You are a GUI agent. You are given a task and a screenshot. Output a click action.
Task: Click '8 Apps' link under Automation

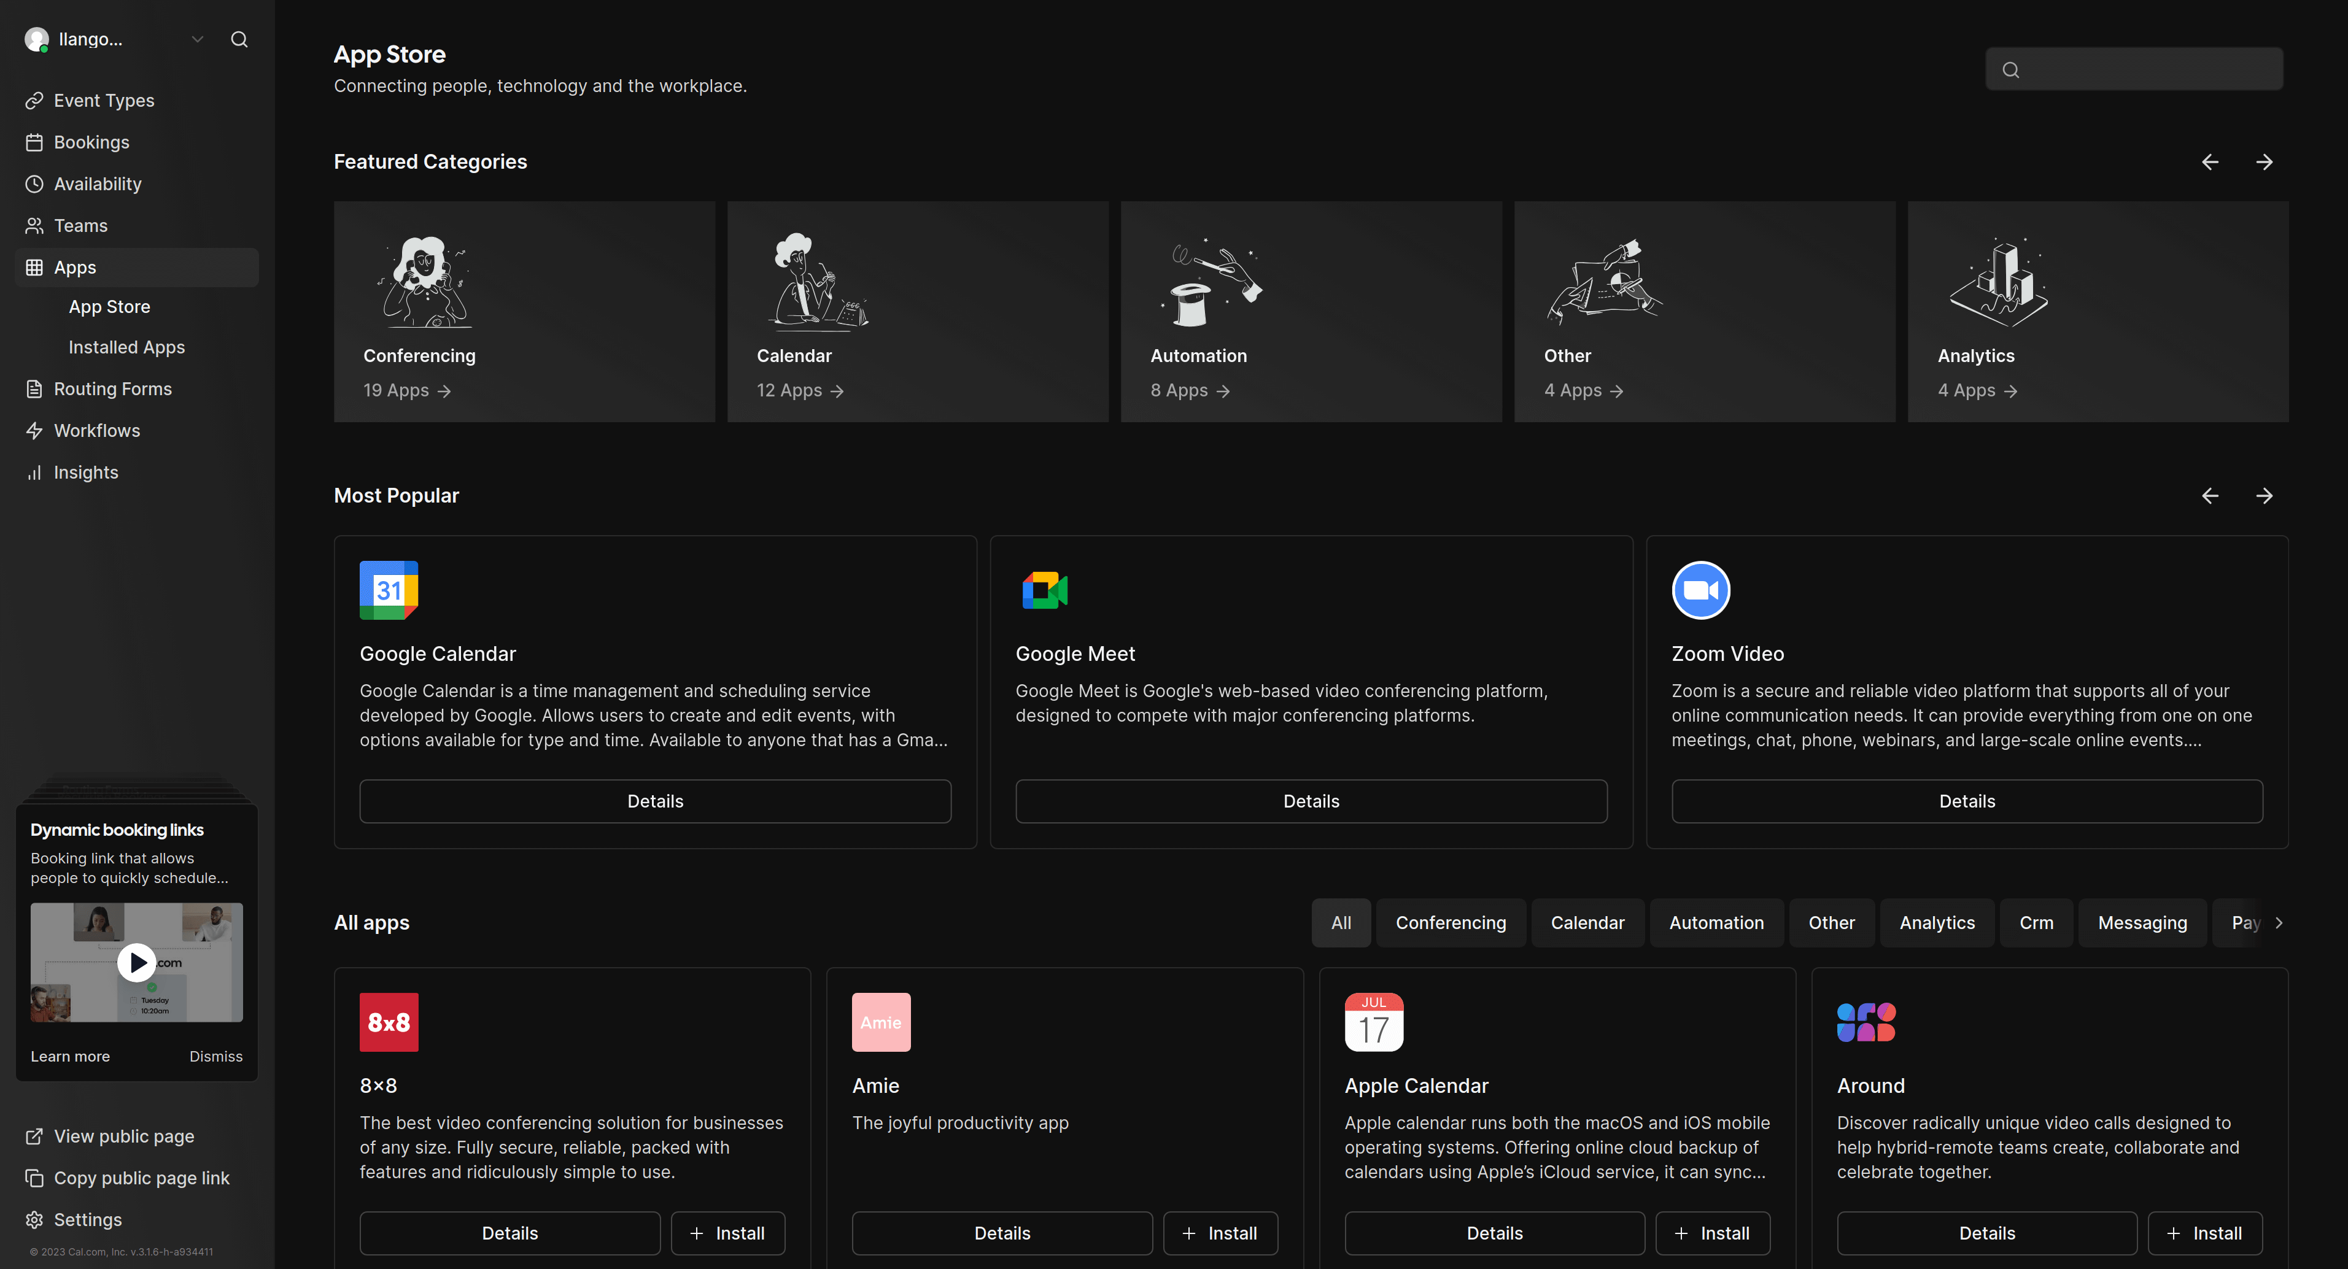pos(1190,391)
